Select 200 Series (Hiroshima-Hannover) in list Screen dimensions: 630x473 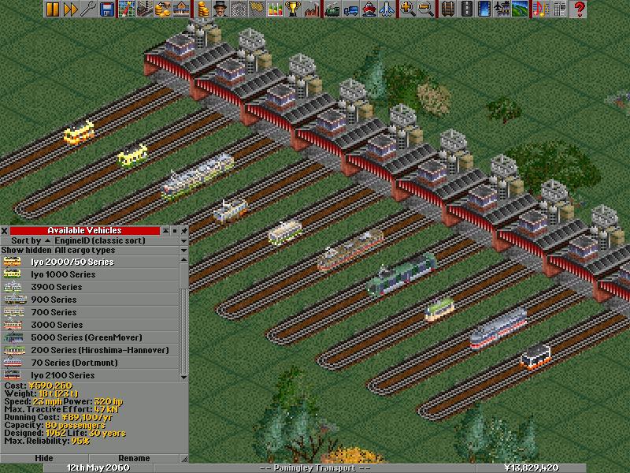tap(90, 350)
